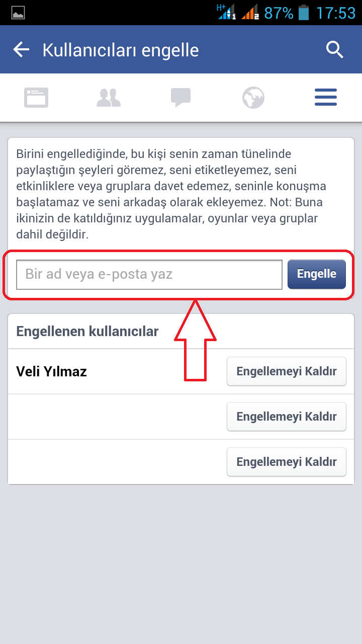Tap the SIM 2 orange signal indicator
362x644 pixels.
(250, 12)
